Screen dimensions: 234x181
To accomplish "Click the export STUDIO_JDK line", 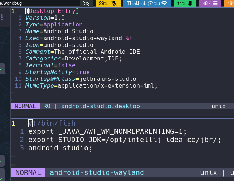I will tap(125, 140).
